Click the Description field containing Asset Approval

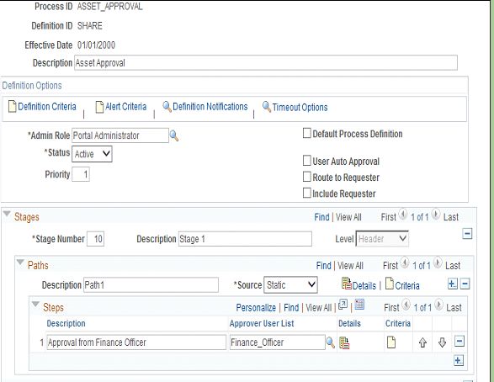(266, 63)
